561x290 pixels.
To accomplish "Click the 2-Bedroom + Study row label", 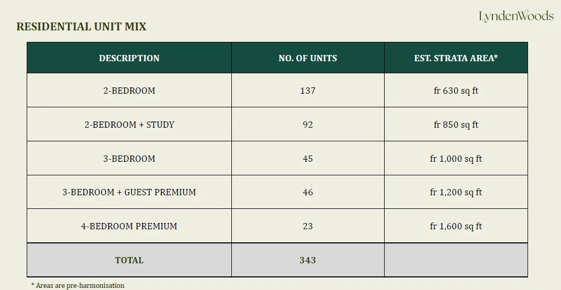I will [x=129, y=125].
